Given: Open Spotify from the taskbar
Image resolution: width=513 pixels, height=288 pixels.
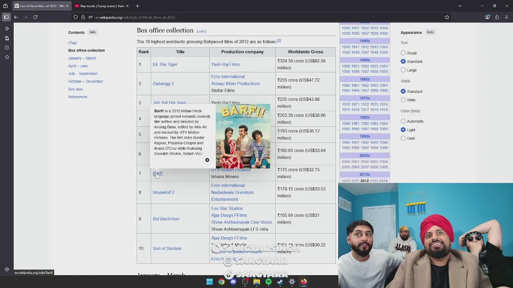Looking at the screenshot, I should (x=269, y=282).
